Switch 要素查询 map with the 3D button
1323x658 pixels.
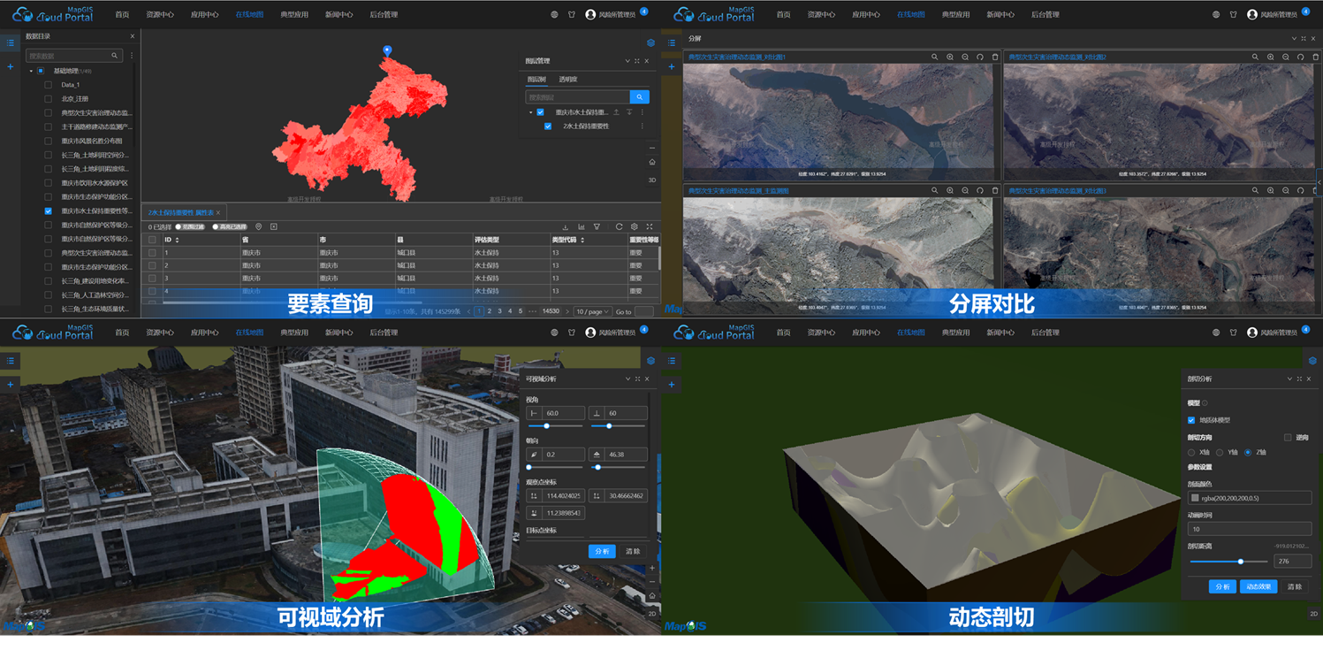click(652, 180)
